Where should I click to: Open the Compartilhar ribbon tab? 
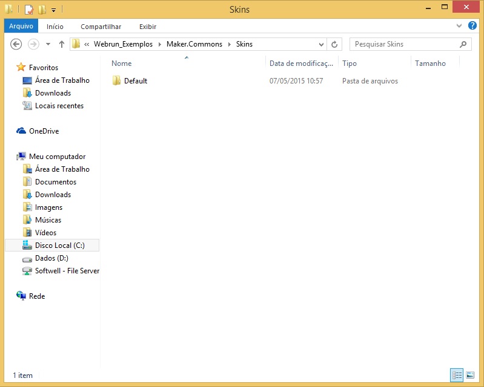tap(101, 27)
